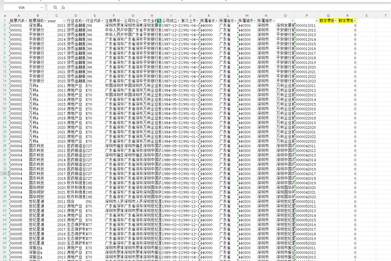Click into the formula bar input area
Image resolution: width=391 pixels, height=261 pixels.
(x=229, y=8)
